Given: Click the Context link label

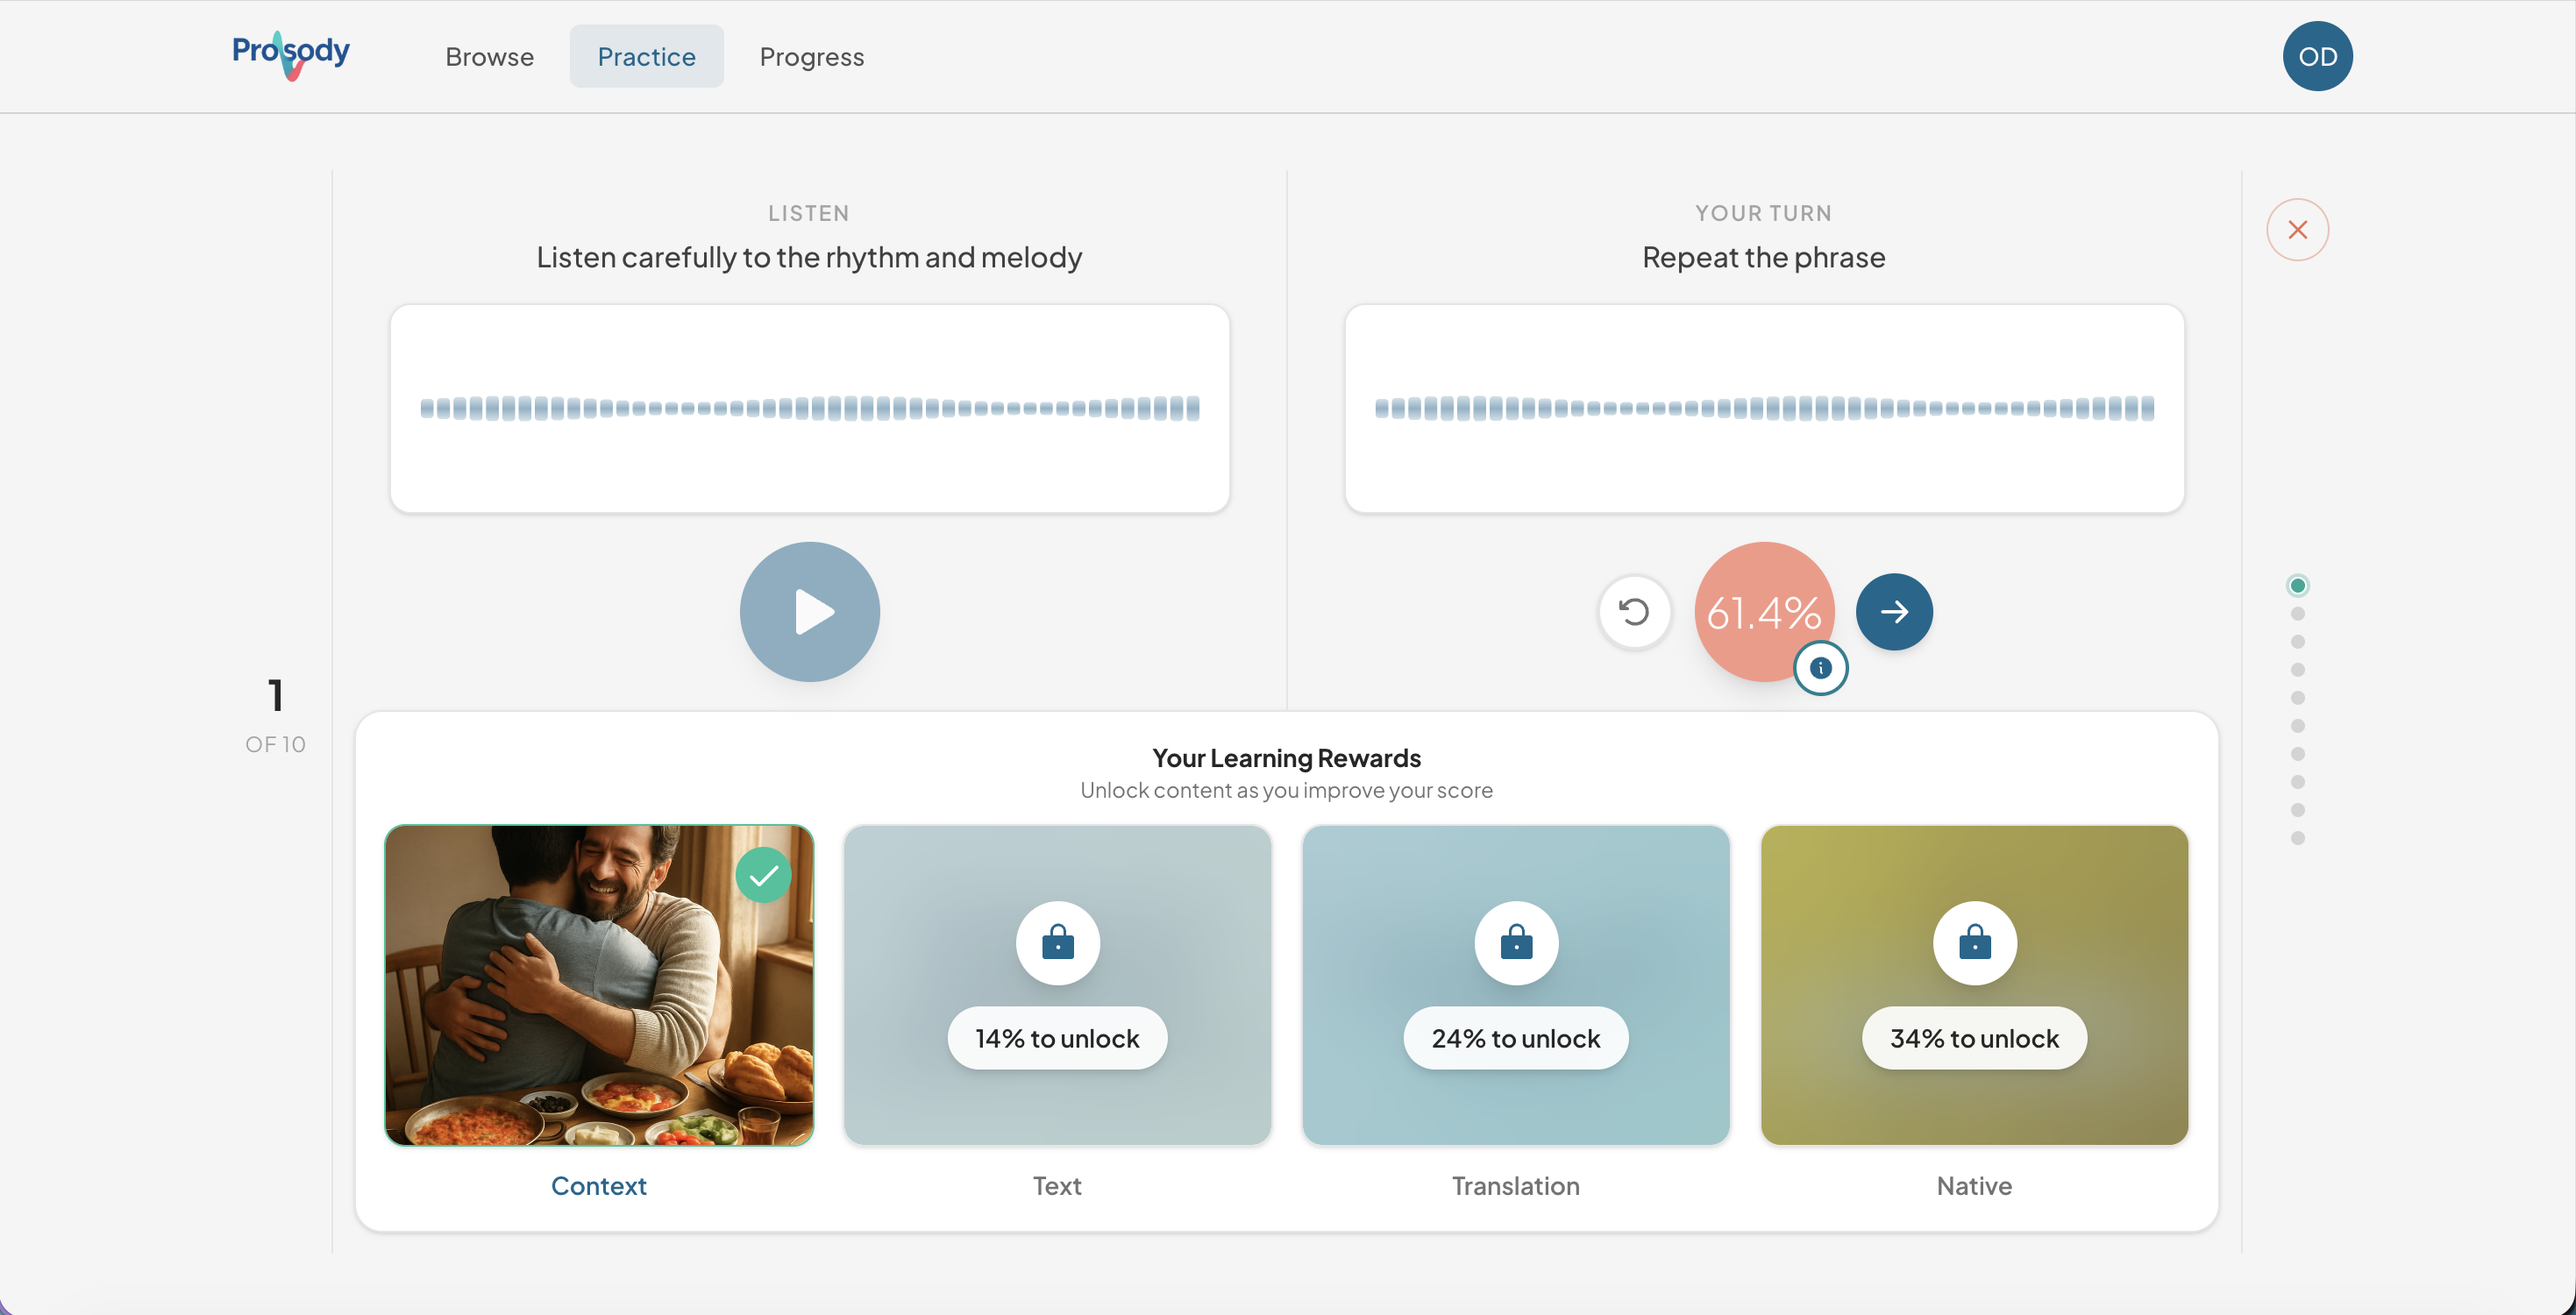Looking at the screenshot, I should [x=599, y=1185].
